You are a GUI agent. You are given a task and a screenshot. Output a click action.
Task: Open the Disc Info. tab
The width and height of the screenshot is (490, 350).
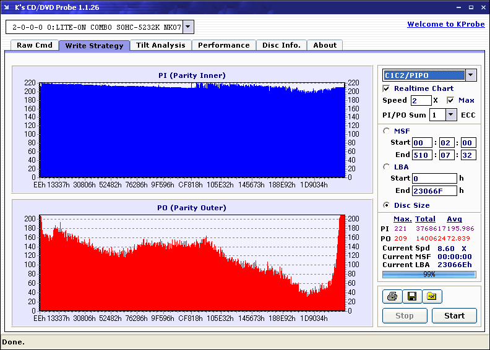pos(281,45)
